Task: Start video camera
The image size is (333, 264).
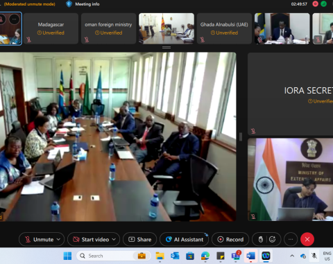Action: click(x=91, y=239)
